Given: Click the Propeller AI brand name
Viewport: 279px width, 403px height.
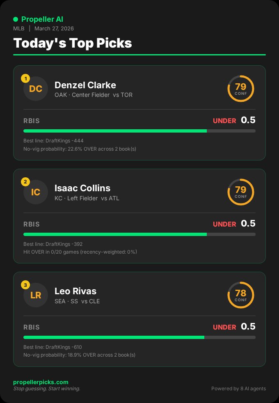Looking at the screenshot, I should tap(42, 19).
